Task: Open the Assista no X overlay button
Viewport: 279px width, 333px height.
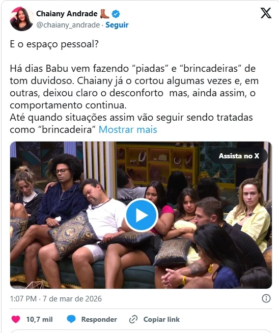Action: pyautogui.click(x=239, y=156)
